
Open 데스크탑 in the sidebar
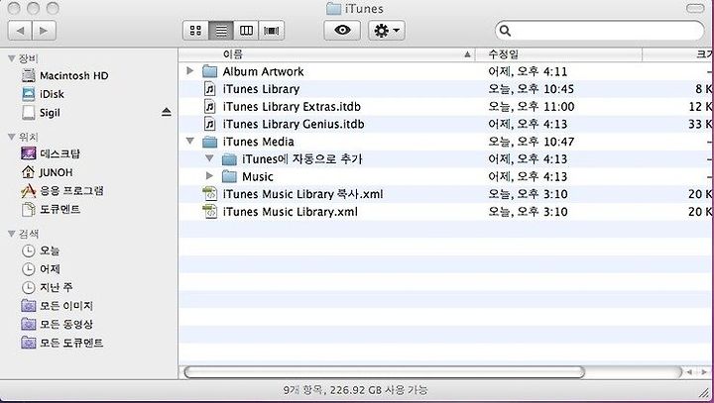point(51,153)
